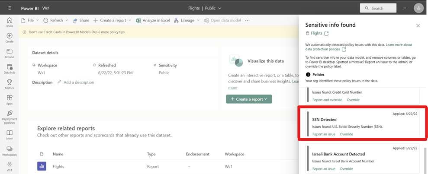Open the header more options ellipsis
The height and width of the screenshot is (174, 428).
tap(404, 8)
